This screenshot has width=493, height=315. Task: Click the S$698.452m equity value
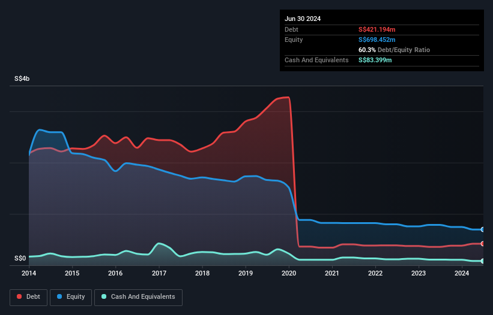point(377,40)
